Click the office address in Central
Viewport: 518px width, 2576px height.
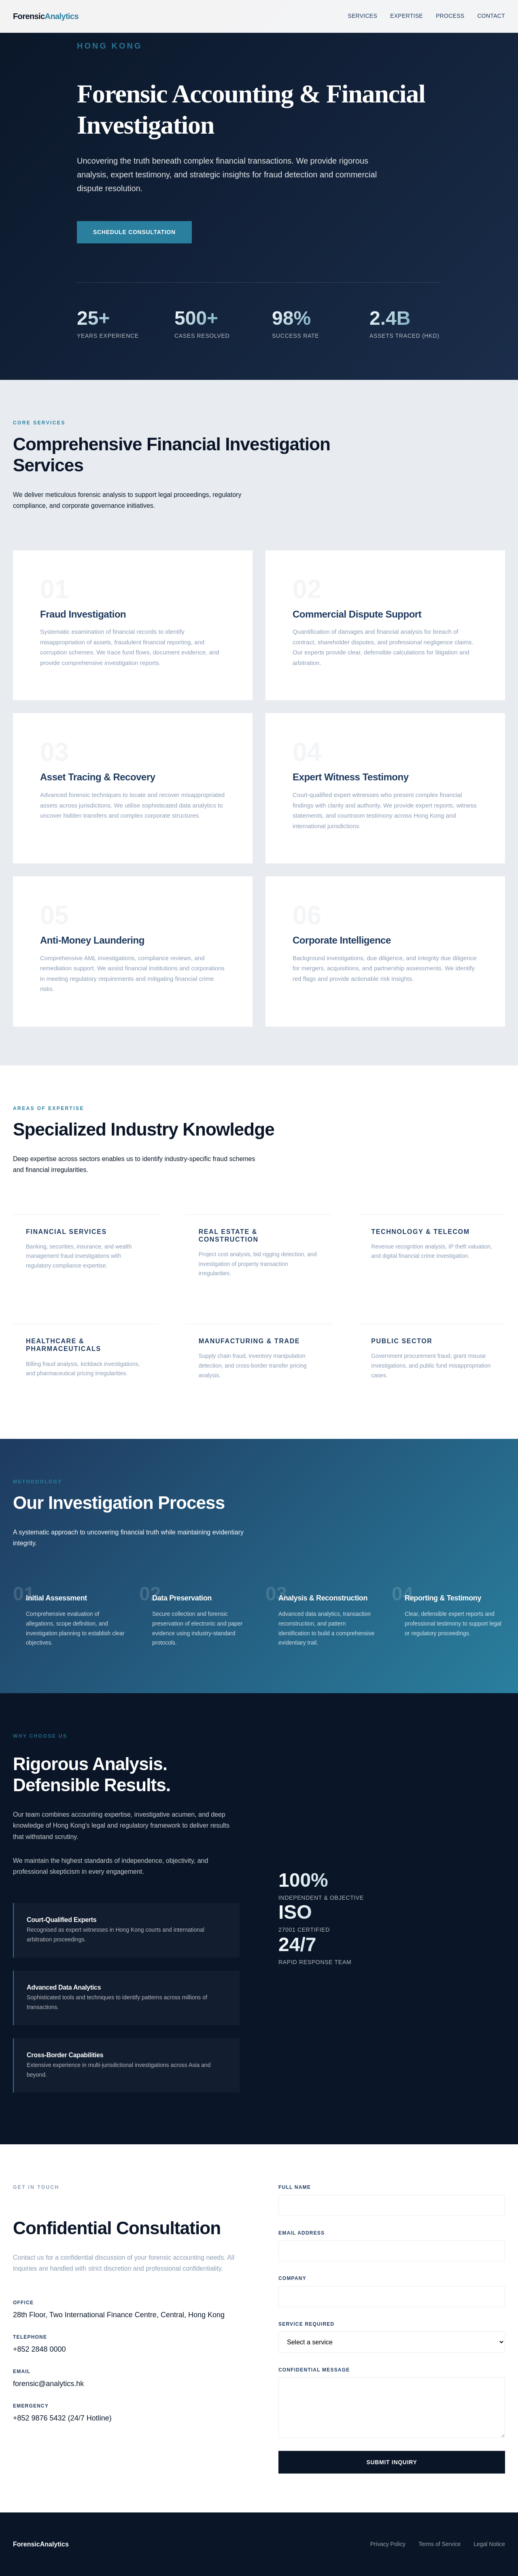[x=118, y=2315]
